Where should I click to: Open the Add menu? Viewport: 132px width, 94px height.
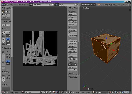(x=15, y=5)
